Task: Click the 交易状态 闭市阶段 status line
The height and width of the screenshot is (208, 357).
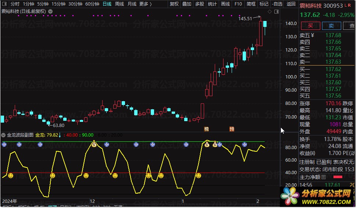Action: [327, 169]
